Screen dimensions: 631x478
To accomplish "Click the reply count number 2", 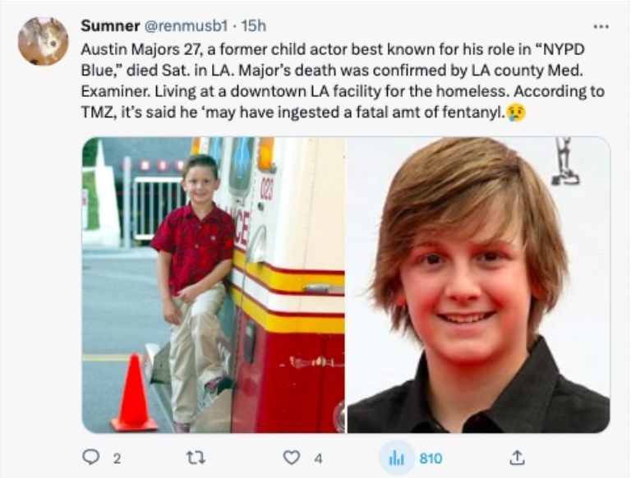I will [116, 458].
